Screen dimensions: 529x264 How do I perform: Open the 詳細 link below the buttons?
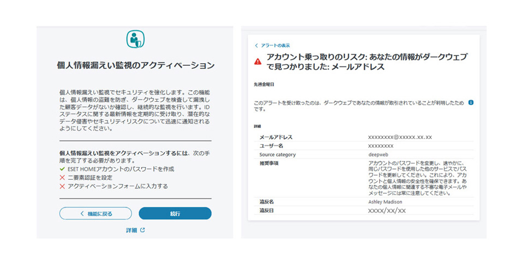coord(131,230)
